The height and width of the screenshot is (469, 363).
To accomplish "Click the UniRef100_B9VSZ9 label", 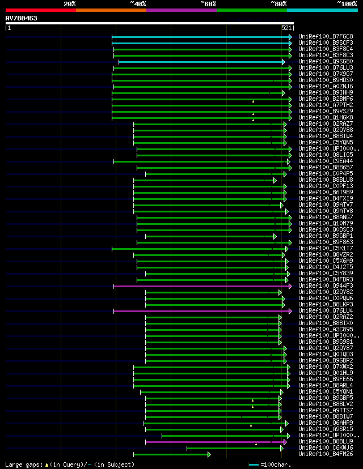I will [326, 111].
